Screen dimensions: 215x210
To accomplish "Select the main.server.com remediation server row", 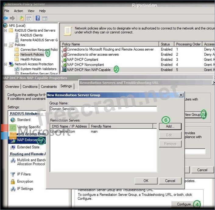I will pos(103,131).
